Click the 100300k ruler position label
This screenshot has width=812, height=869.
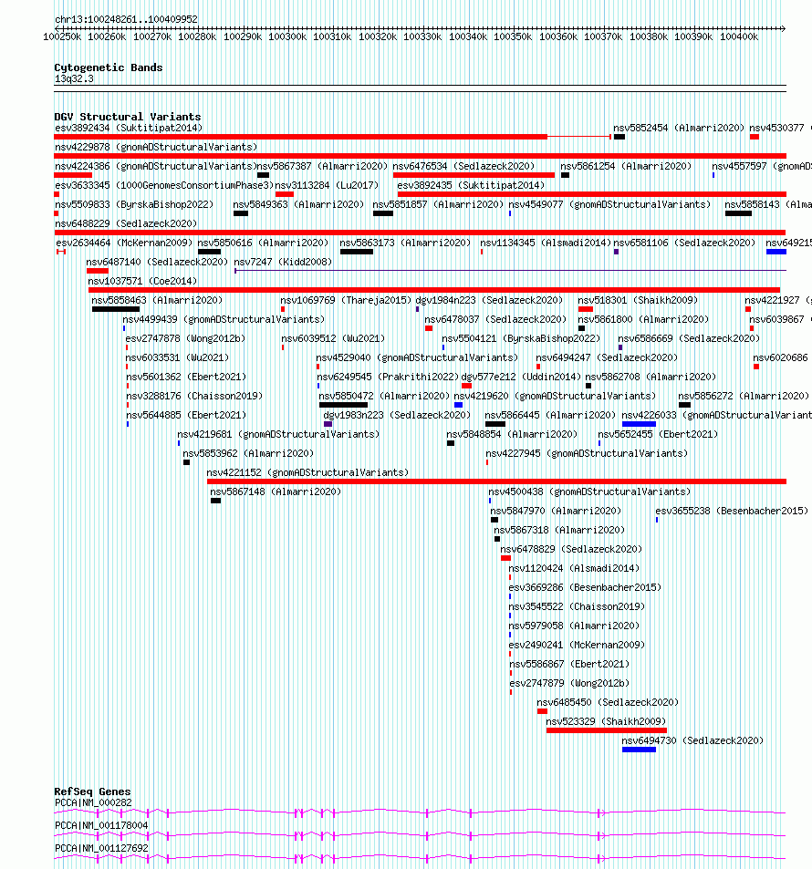pos(287,37)
